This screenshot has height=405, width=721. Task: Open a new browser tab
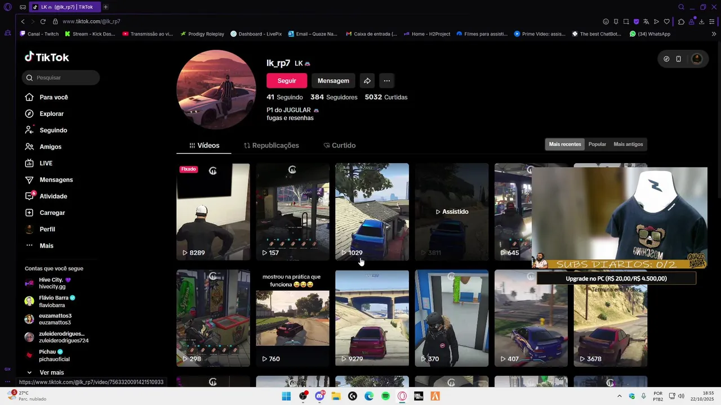[x=105, y=7]
